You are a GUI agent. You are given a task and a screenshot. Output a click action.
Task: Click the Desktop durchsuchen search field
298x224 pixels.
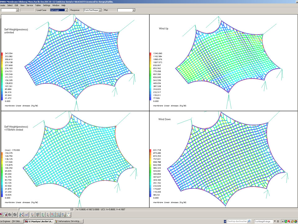[237, 221]
